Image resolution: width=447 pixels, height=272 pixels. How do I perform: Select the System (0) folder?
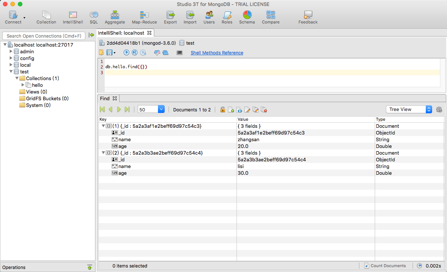[x=35, y=105]
